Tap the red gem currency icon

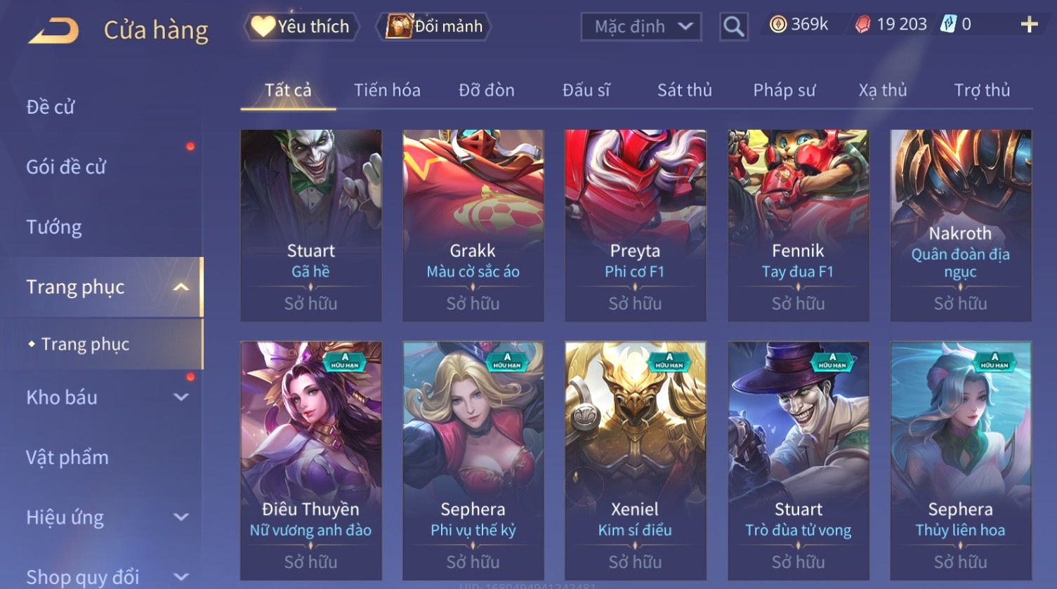pos(862,25)
